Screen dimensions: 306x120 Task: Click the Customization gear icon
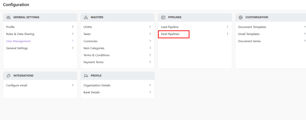(241, 17)
